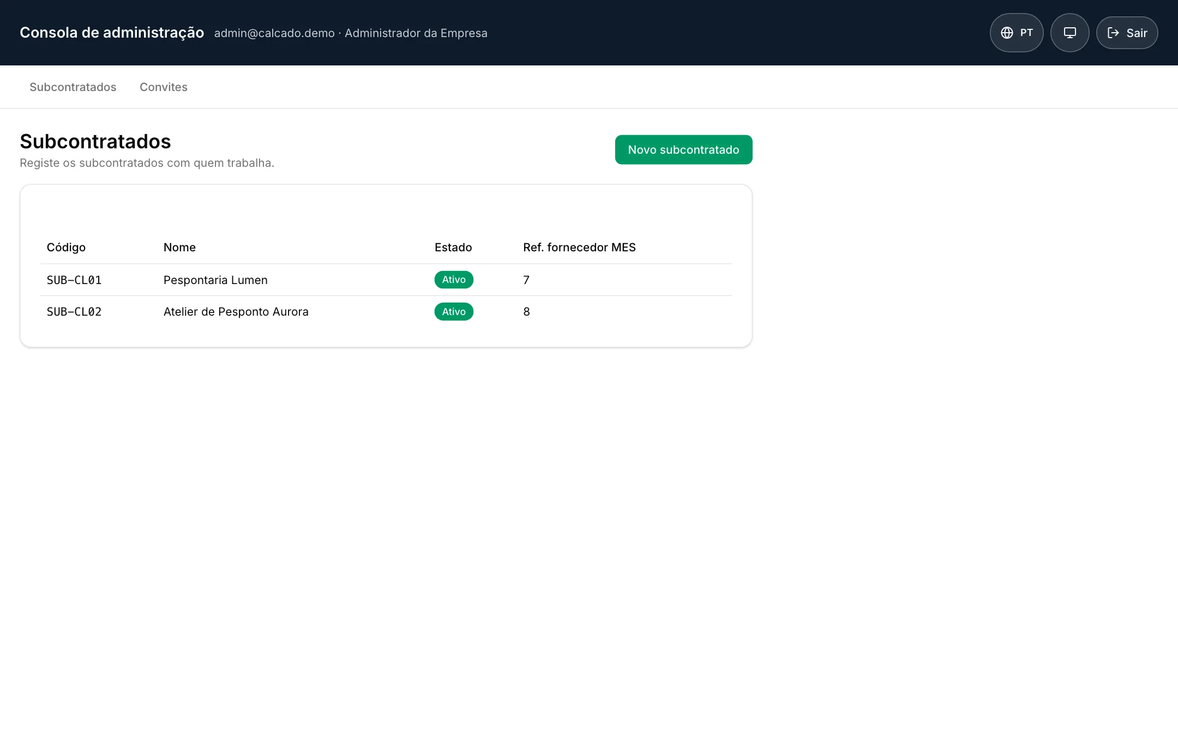Switch to the Subcontratados tab
Screen dimensions: 1178x736
pos(73,87)
